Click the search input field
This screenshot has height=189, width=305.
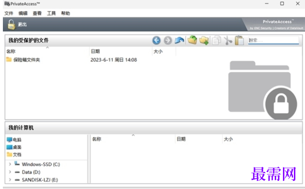pos(273,40)
